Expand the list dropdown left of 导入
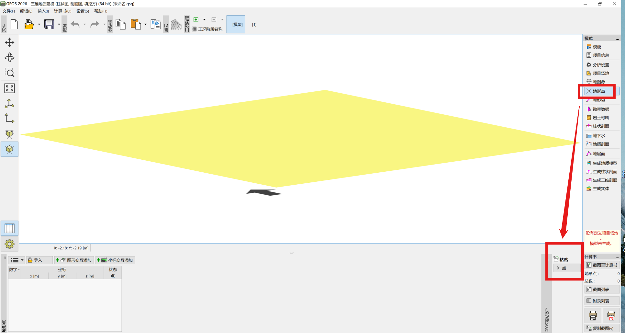Screen dimensions: 625x333 [22, 260]
